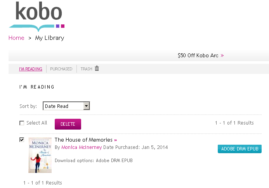Click the My Library breadcrumb text

coord(50,38)
